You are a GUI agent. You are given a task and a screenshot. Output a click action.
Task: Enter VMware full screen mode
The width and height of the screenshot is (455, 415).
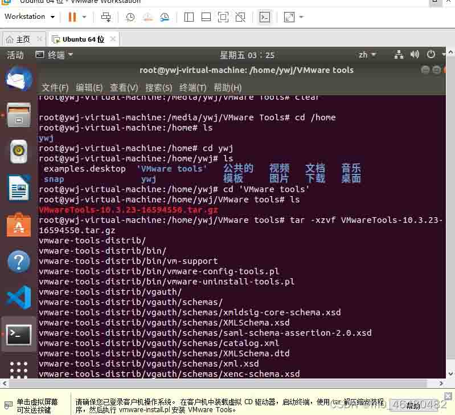tap(223, 17)
